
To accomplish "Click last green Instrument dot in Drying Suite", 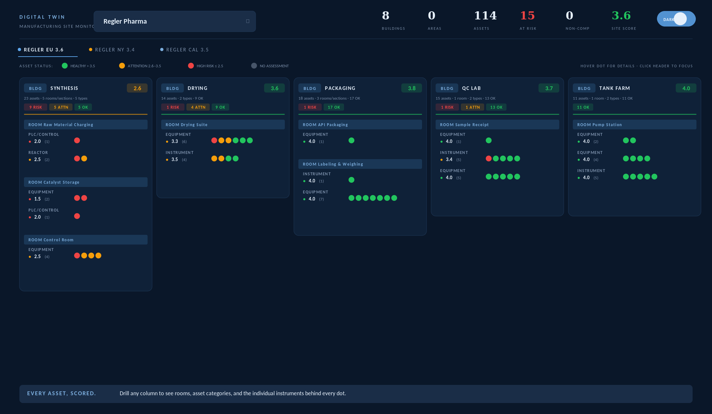I will click(x=236, y=158).
